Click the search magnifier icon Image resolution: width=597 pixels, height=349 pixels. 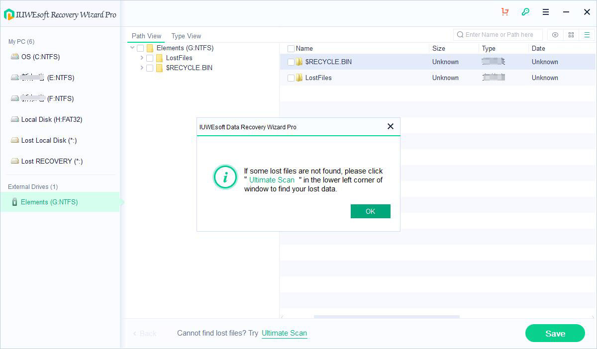tap(460, 35)
